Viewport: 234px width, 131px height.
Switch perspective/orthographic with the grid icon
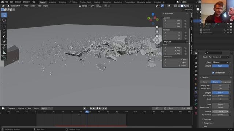pyautogui.click(x=157, y=40)
